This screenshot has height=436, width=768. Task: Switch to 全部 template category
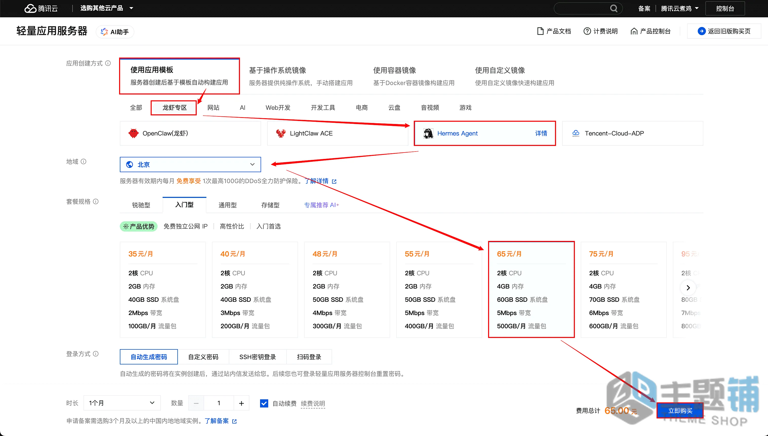(x=136, y=107)
